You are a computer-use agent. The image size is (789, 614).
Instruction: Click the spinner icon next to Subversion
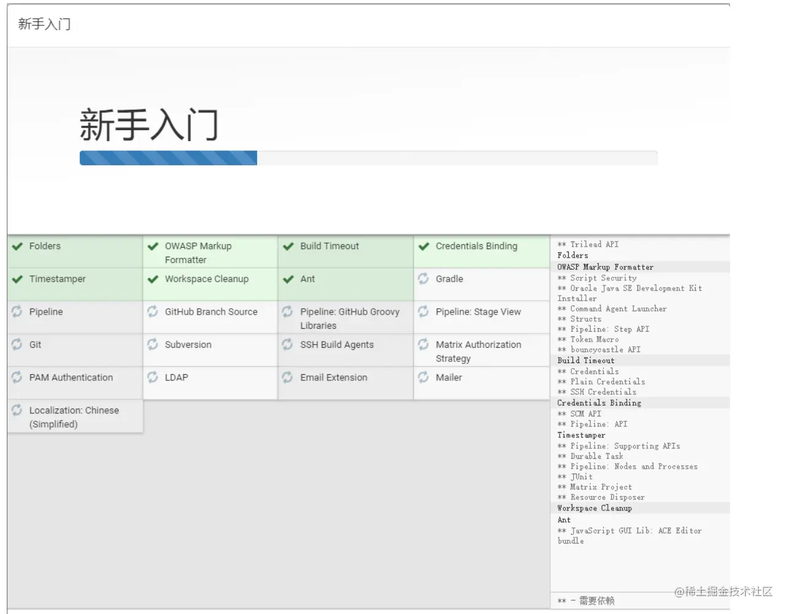point(152,344)
